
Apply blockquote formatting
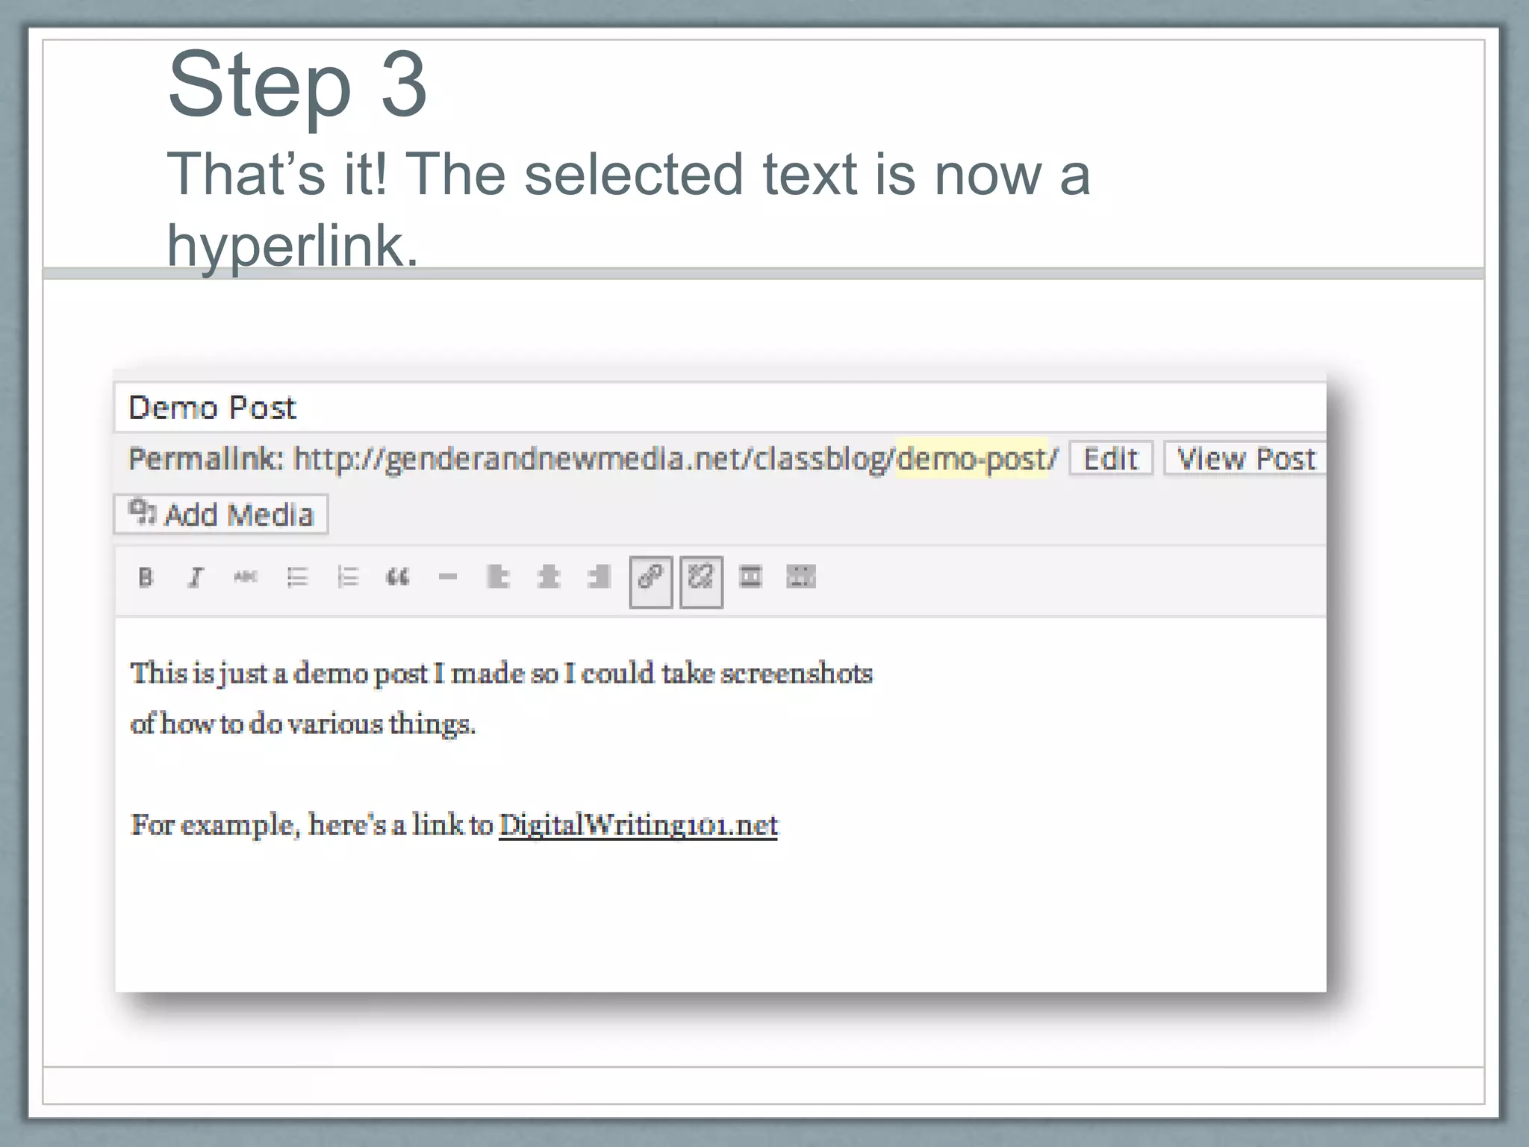point(398,577)
